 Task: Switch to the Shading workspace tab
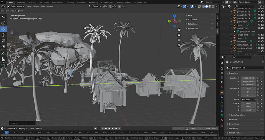[x=70, y=2]
